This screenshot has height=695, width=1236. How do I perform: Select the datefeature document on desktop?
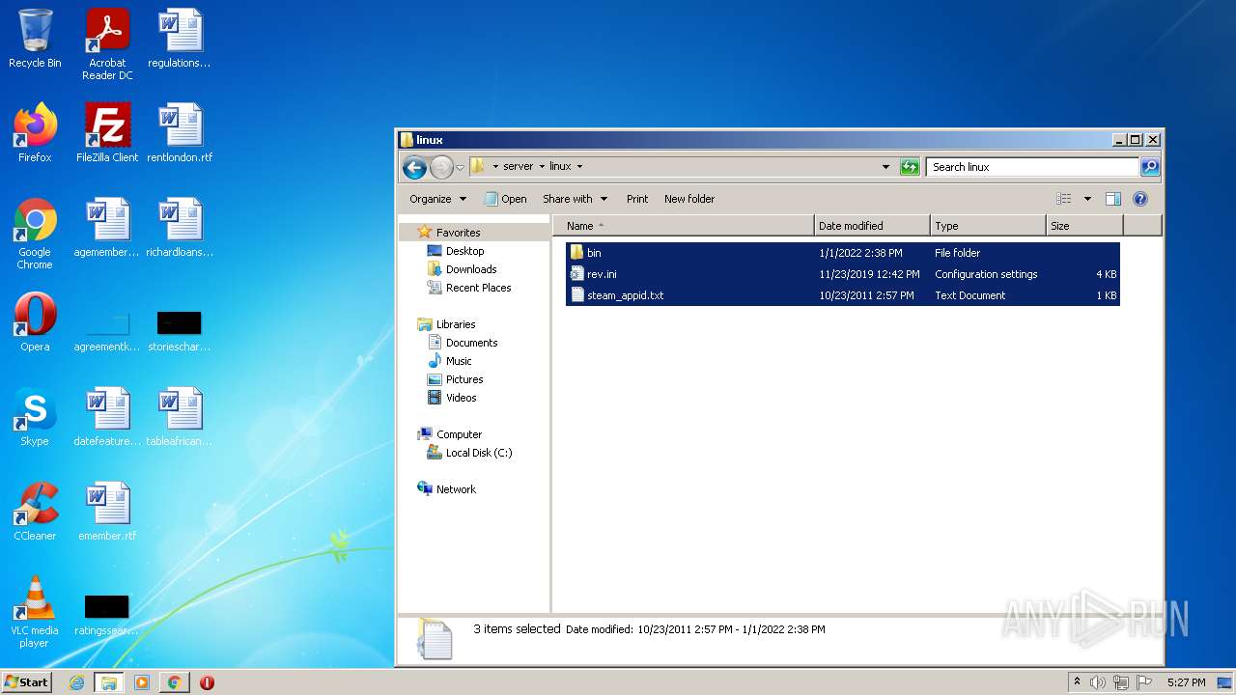pos(107,417)
